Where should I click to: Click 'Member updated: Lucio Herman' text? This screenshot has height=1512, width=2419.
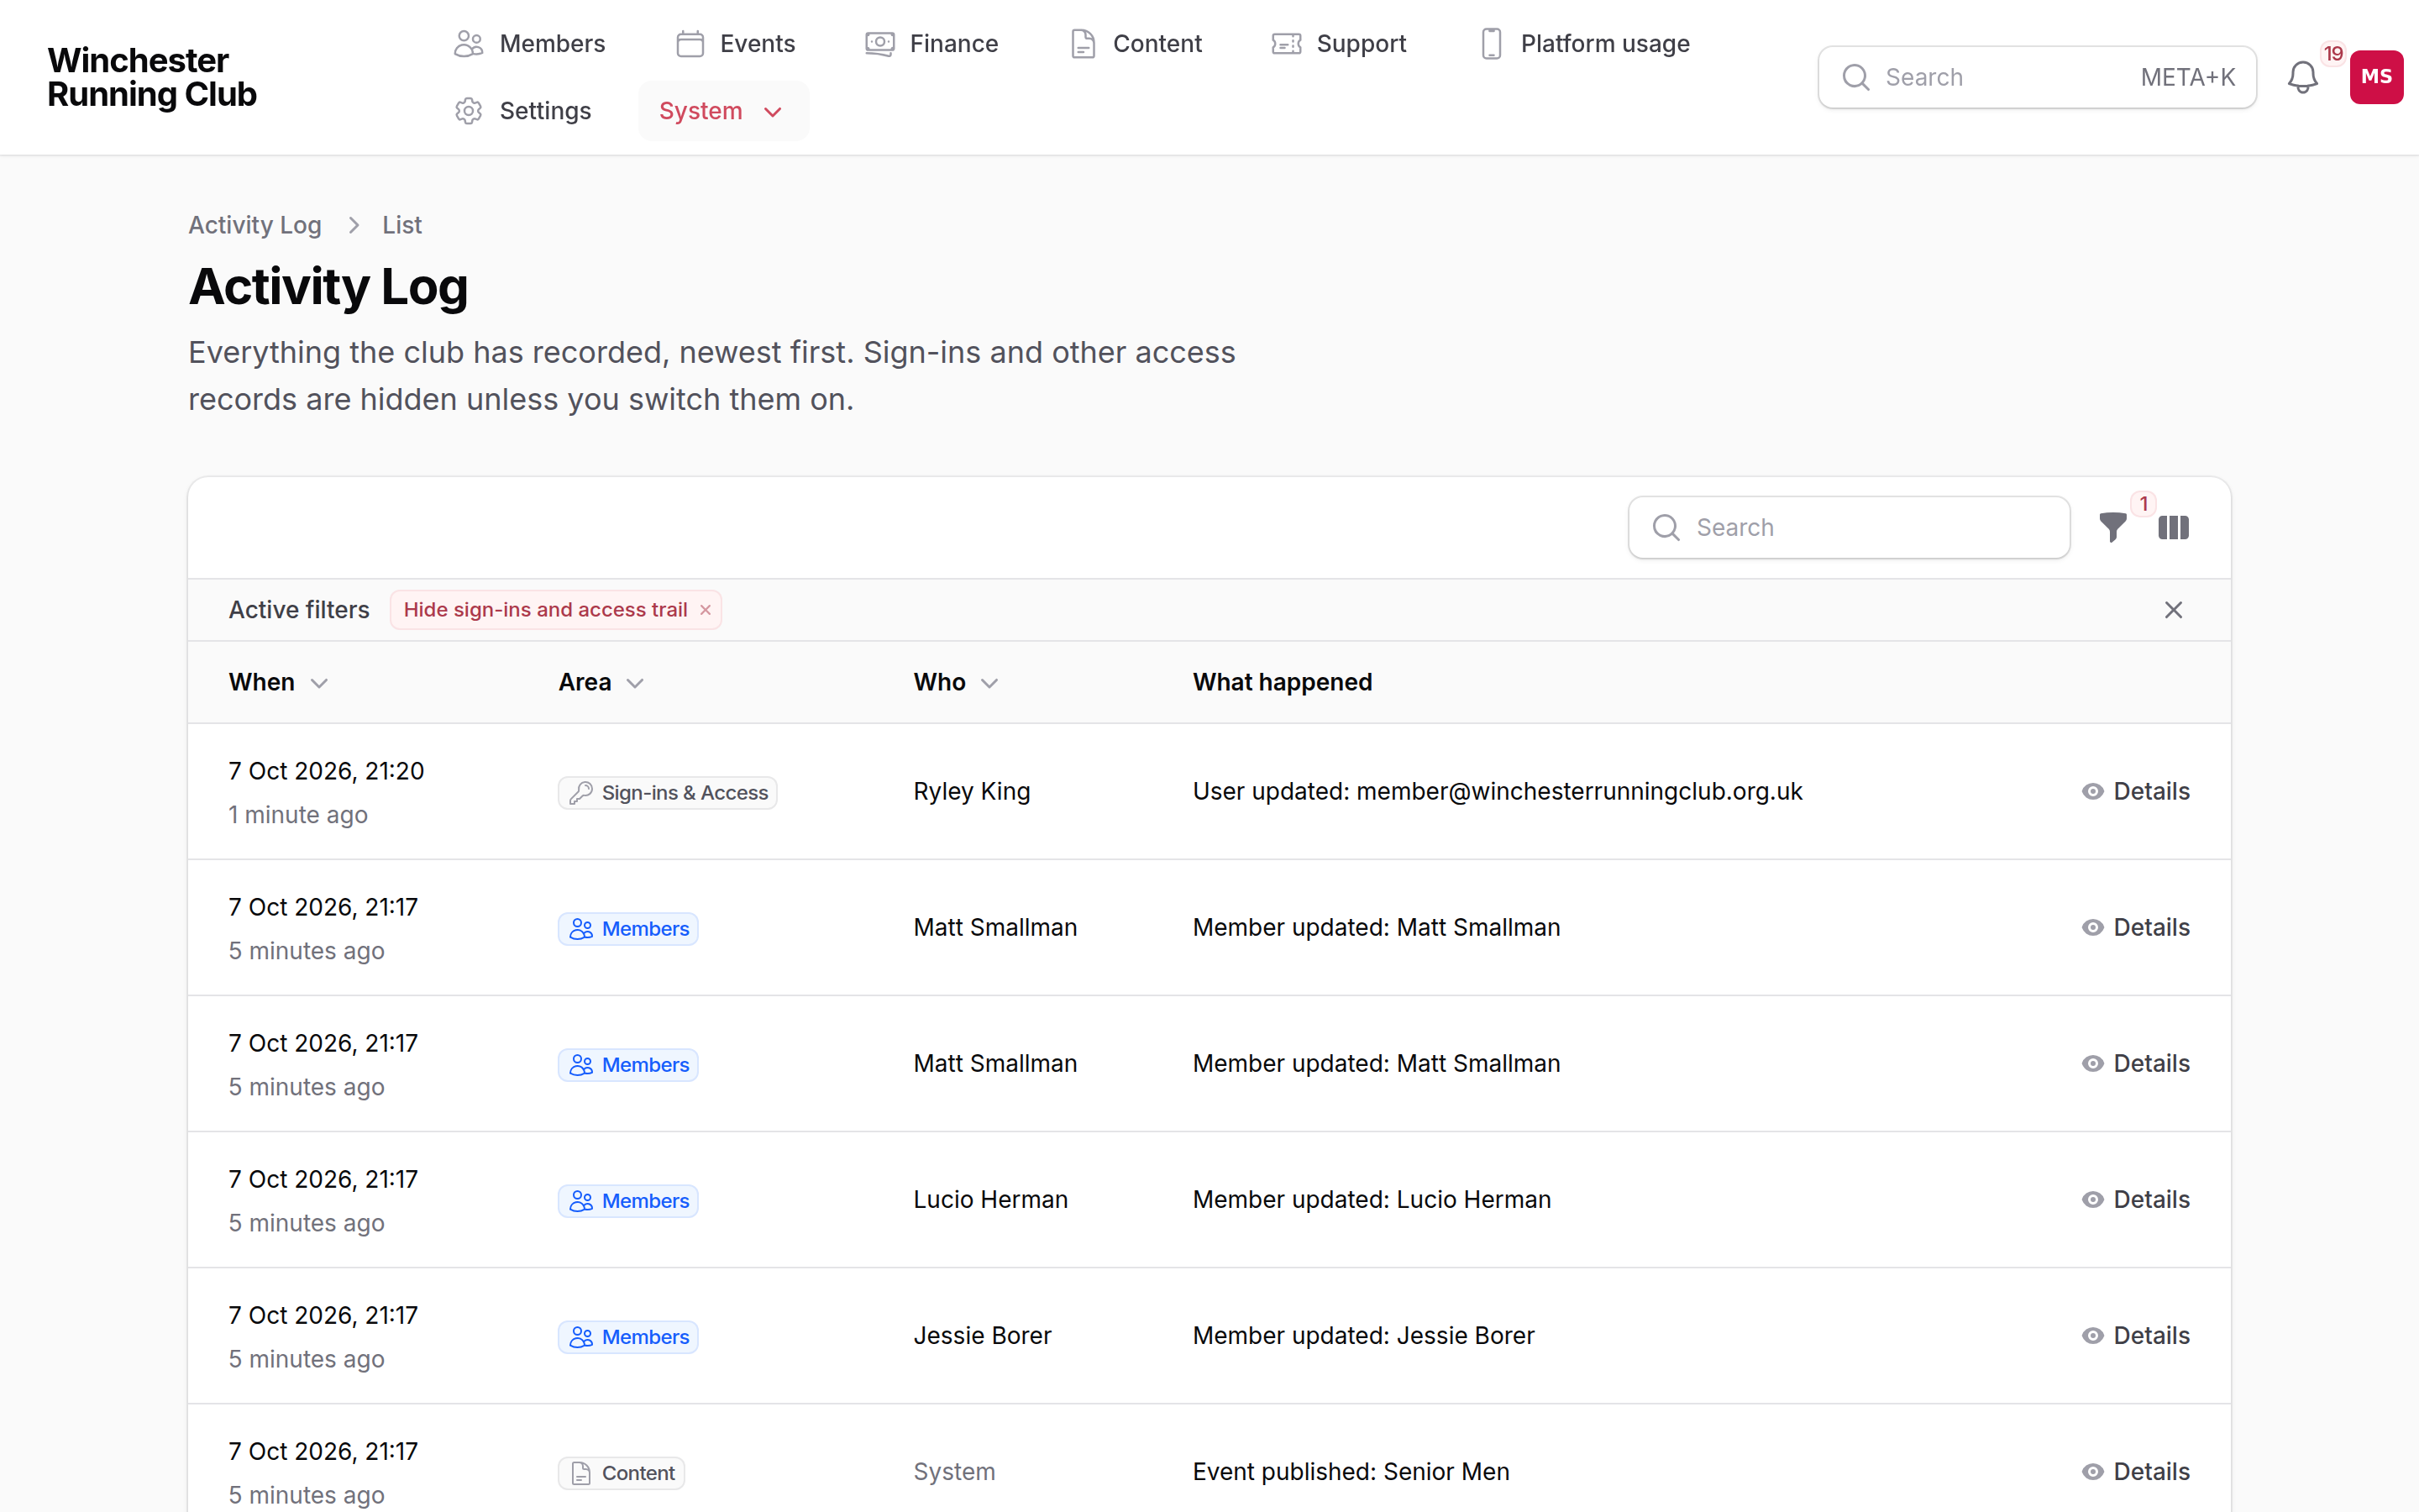coord(1372,1199)
